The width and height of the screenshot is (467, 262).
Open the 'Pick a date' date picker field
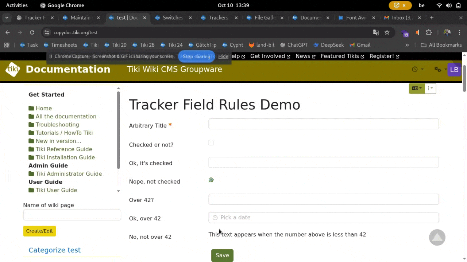tap(324, 218)
